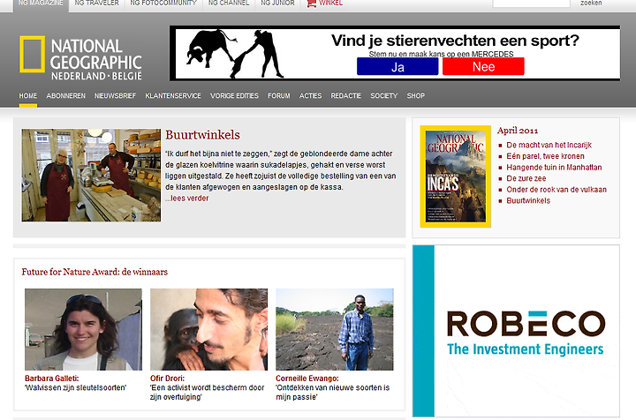Viewport: 636px width, 420px height.
Task: Open the Buurtwinkels article headline
Action: click(202, 135)
